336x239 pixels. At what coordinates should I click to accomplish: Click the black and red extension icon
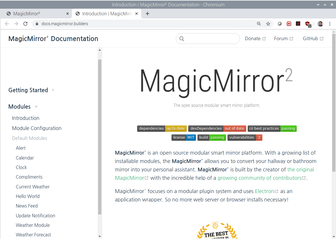[298, 24]
